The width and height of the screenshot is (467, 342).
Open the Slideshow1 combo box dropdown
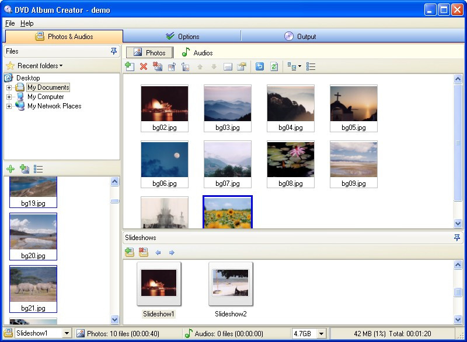[67, 333]
